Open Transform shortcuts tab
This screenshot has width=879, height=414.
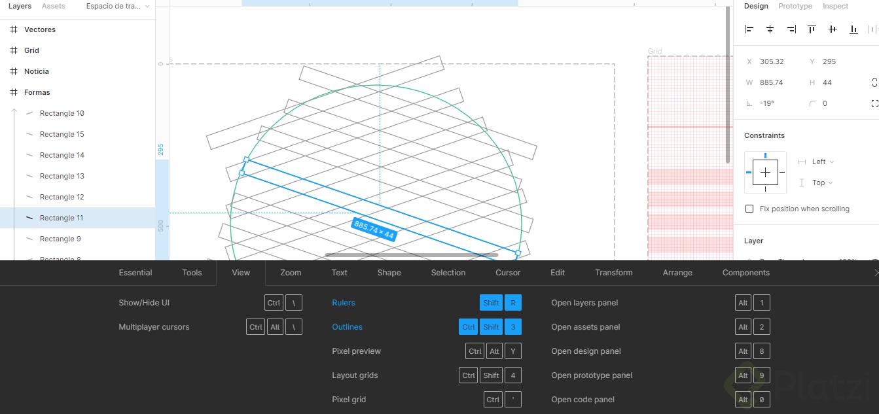[x=614, y=273]
